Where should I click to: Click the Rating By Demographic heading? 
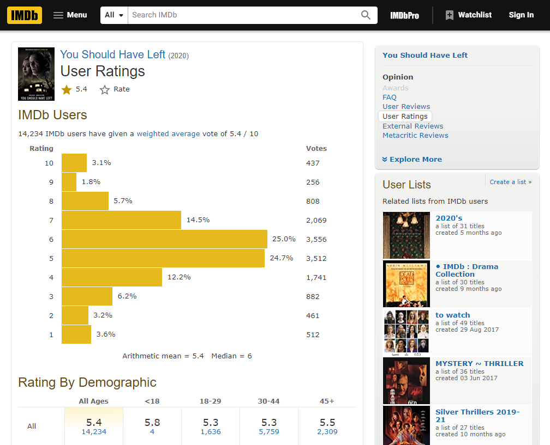(x=87, y=382)
